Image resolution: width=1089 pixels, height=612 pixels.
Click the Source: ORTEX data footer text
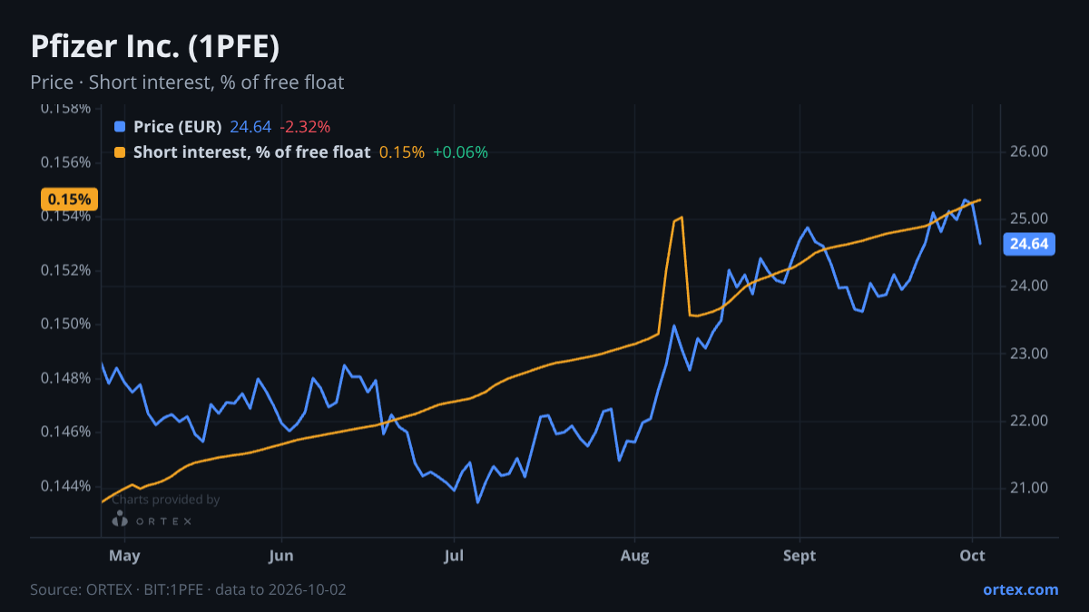[188, 589]
